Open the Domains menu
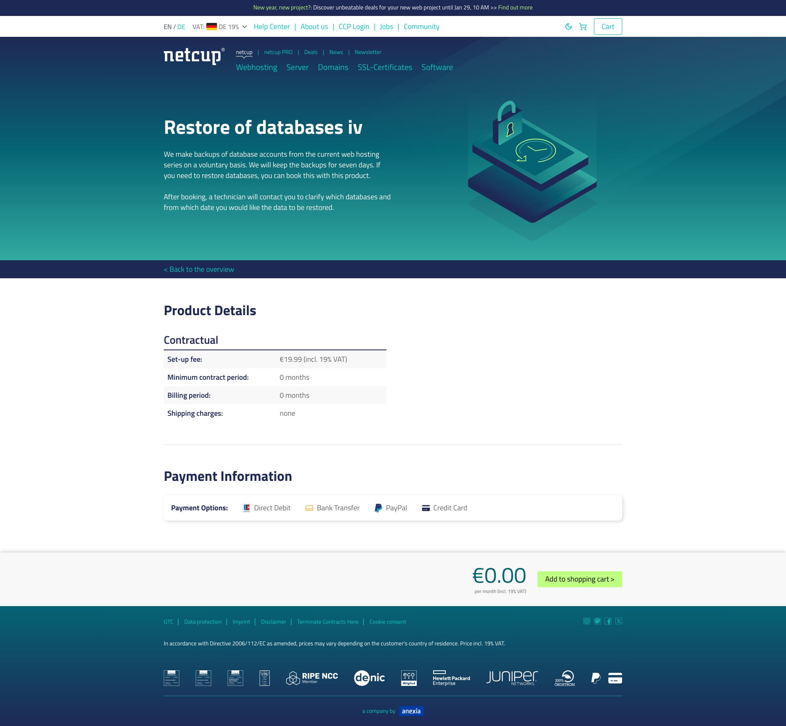 point(333,68)
